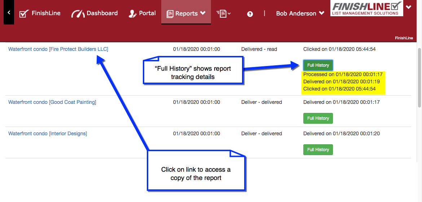The height and width of the screenshot is (202, 422).
Task: Expand the Bob Anderson user menu
Action: click(x=300, y=13)
